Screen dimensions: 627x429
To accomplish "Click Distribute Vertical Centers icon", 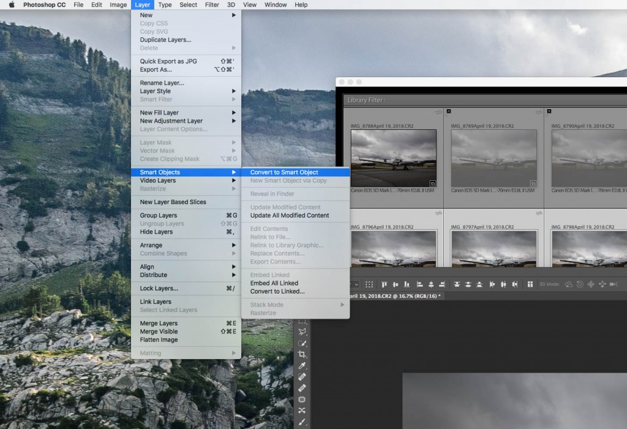I will click(x=468, y=284).
